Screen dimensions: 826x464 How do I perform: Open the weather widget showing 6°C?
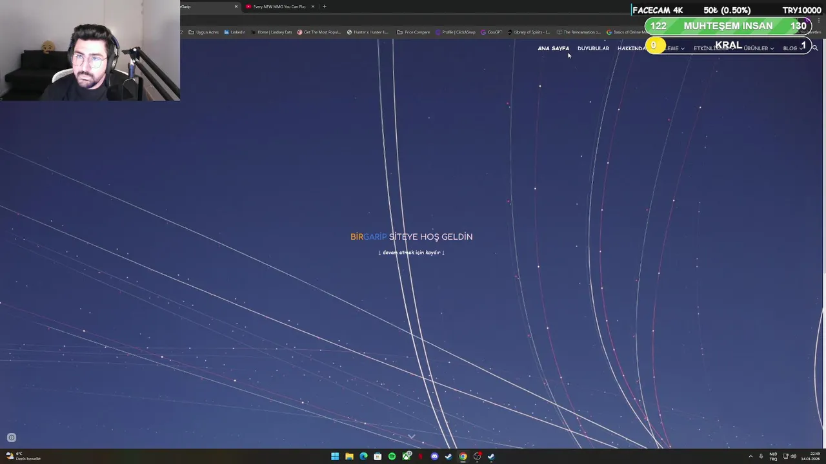(23, 456)
